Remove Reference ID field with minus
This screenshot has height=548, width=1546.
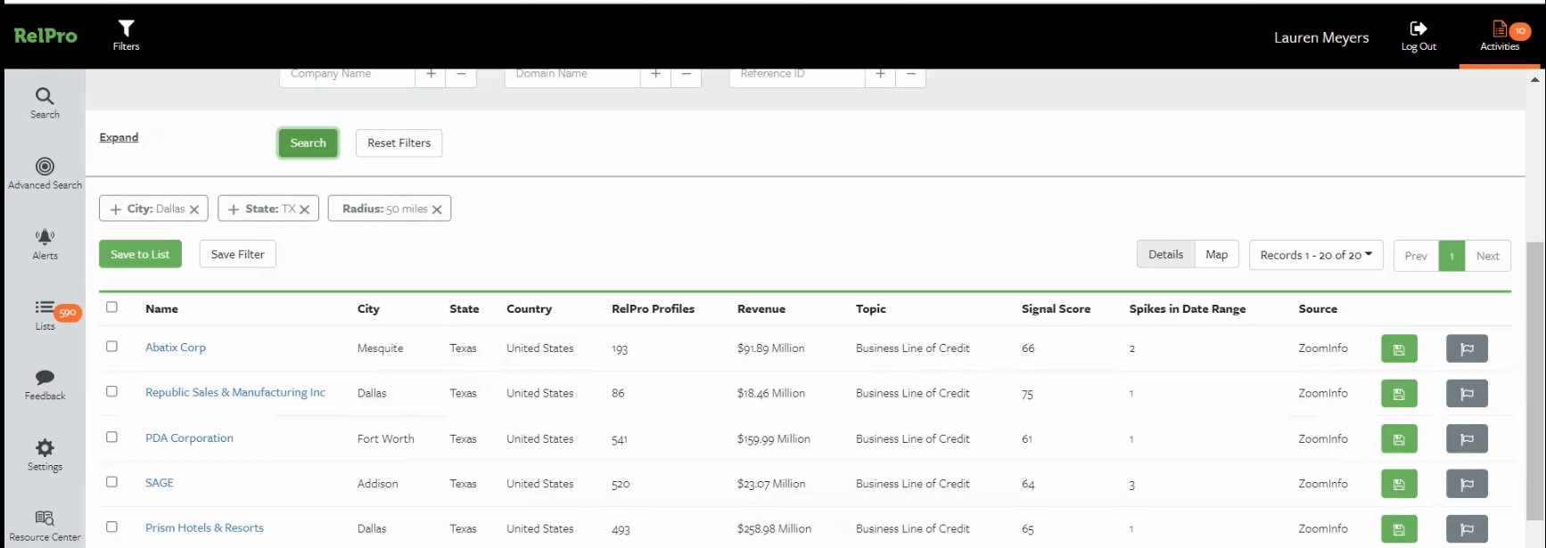(910, 75)
